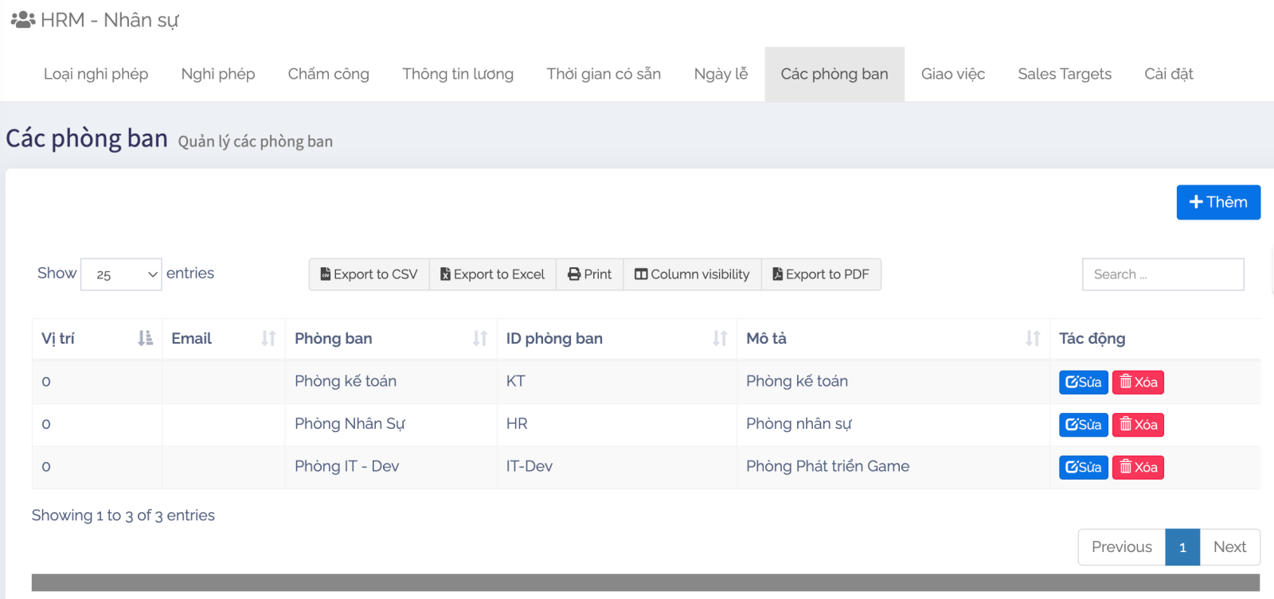1274x599 pixels.
Task: Sort table by ID phòng ban
Action: (x=720, y=339)
